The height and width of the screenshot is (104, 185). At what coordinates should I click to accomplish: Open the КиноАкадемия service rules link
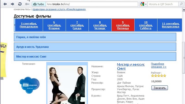(x=59, y=9)
